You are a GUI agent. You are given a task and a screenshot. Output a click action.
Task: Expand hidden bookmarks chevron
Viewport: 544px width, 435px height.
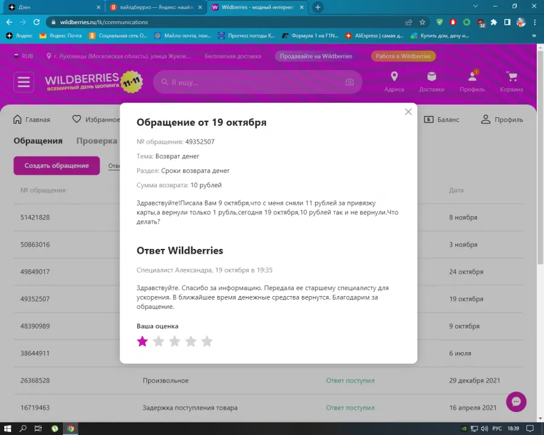click(x=534, y=36)
